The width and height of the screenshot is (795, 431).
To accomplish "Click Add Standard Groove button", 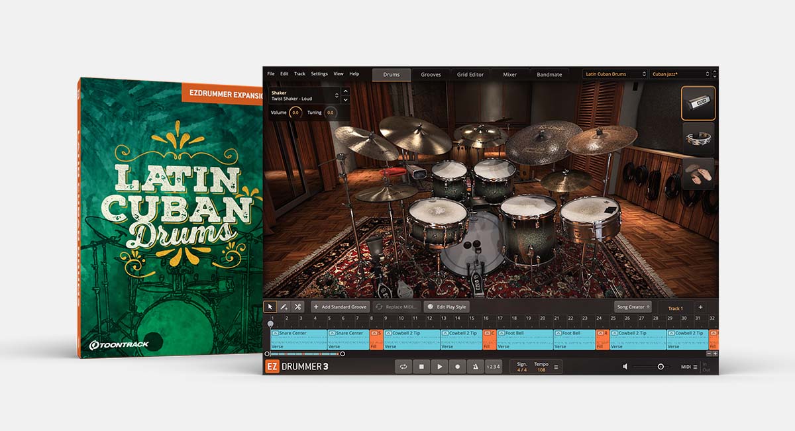I will click(x=341, y=307).
